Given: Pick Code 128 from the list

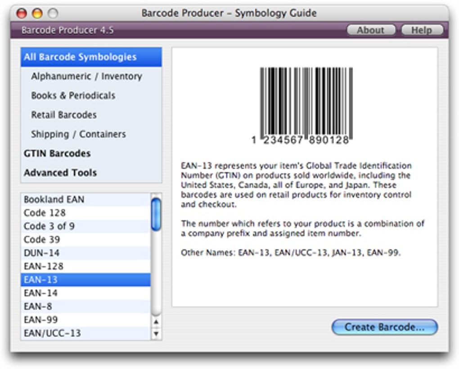Looking at the screenshot, I should 45,213.
